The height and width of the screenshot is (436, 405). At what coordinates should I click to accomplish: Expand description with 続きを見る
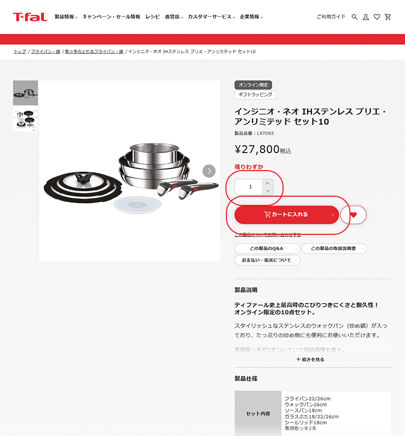tap(310, 359)
